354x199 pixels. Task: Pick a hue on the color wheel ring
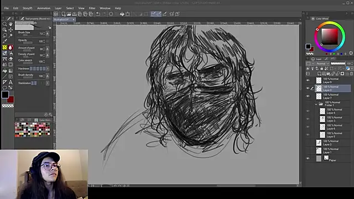(x=330, y=36)
